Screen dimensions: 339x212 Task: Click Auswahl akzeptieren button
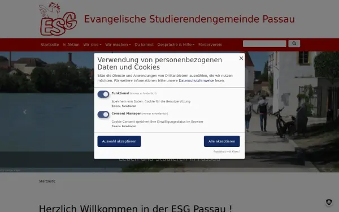point(119,141)
